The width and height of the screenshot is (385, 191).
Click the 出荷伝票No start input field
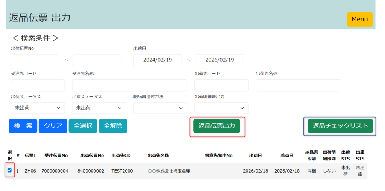point(35,60)
